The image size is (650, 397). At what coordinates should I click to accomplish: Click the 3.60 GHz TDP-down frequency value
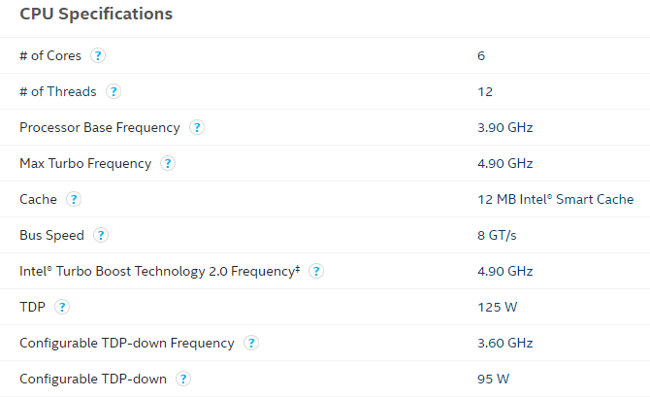pyautogui.click(x=504, y=343)
